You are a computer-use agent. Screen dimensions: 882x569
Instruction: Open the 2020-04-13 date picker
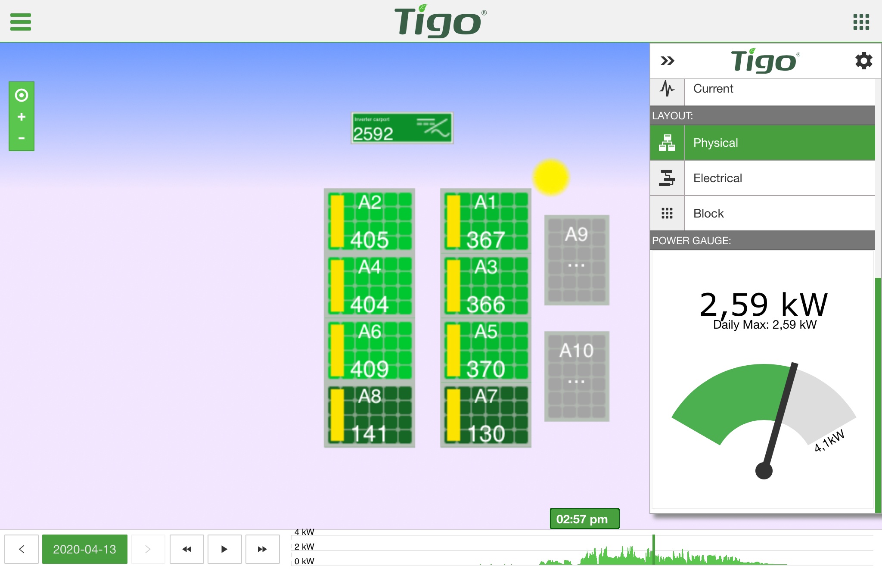click(85, 549)
